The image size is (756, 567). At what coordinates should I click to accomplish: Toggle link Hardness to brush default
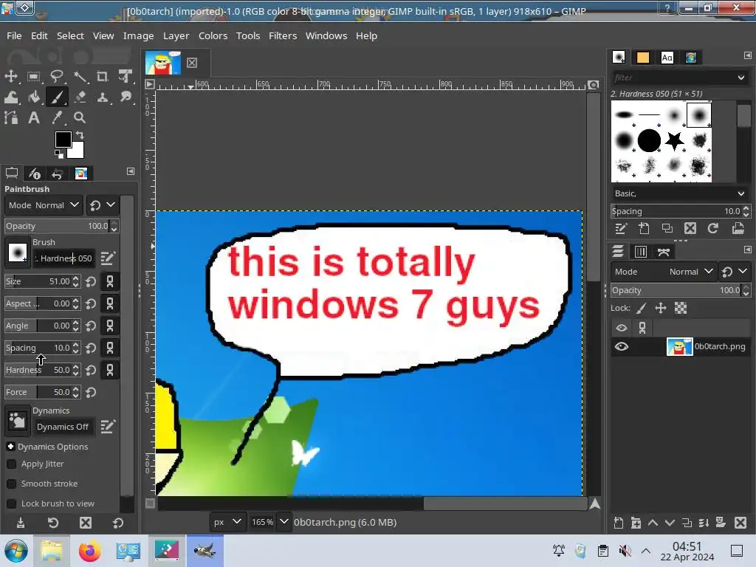pos(110,371)
